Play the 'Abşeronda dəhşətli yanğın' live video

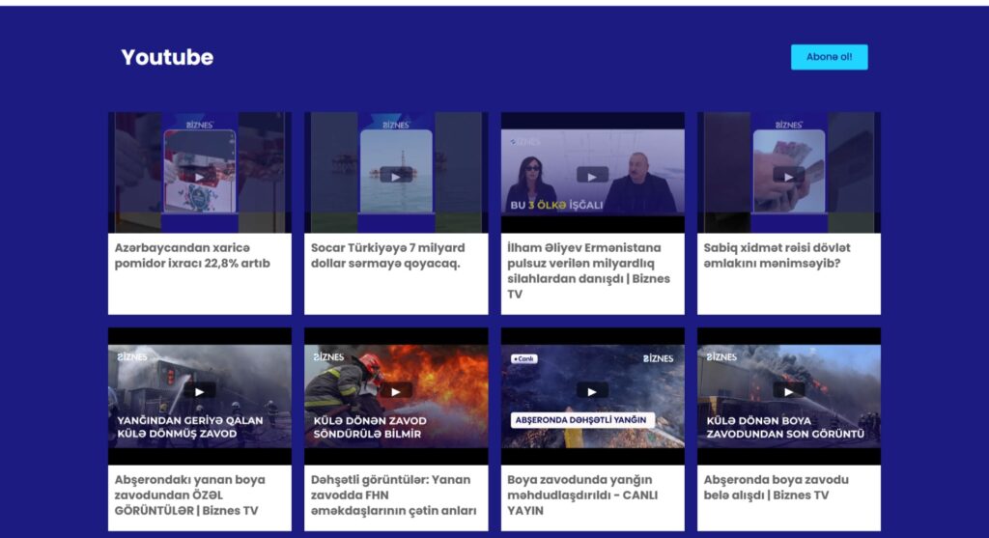pyautogui.click(x=592, y=390)
